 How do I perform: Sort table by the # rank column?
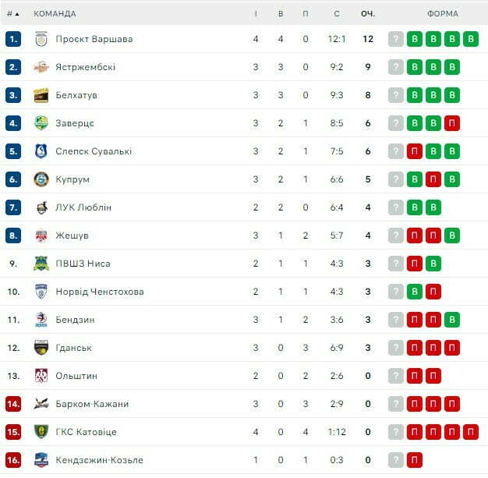pyautogui.click(x=12, y=13)
